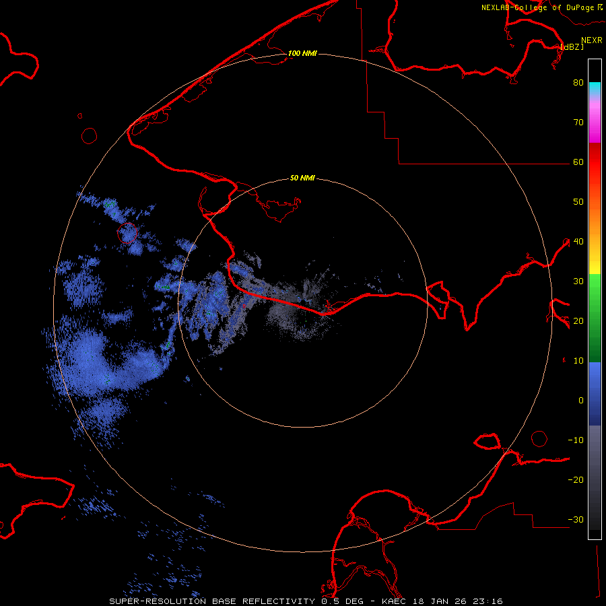Click the KAEC 18 JAN 26 23:16 timestamp

(442, 601)
